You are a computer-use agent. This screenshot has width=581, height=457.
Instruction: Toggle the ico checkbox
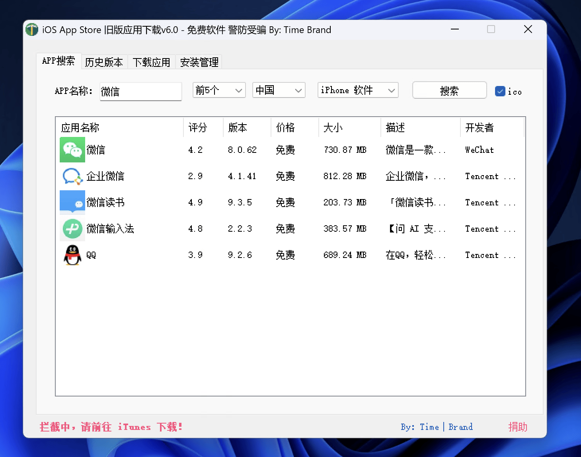coord(500,91)
